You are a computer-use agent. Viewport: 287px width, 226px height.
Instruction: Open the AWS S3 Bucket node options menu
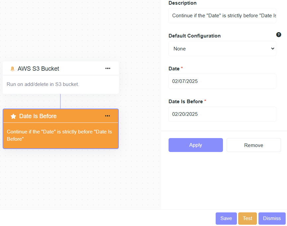point(108,68)
